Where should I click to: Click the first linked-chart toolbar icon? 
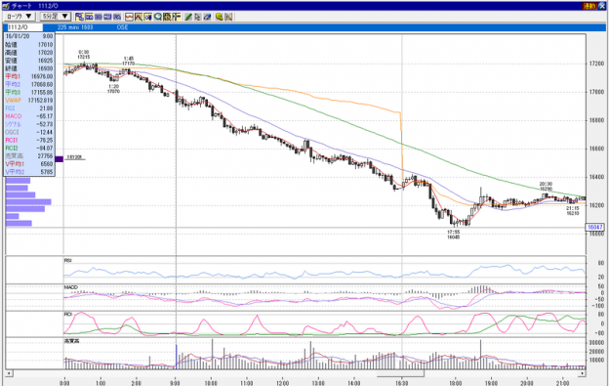click(80, 17)
